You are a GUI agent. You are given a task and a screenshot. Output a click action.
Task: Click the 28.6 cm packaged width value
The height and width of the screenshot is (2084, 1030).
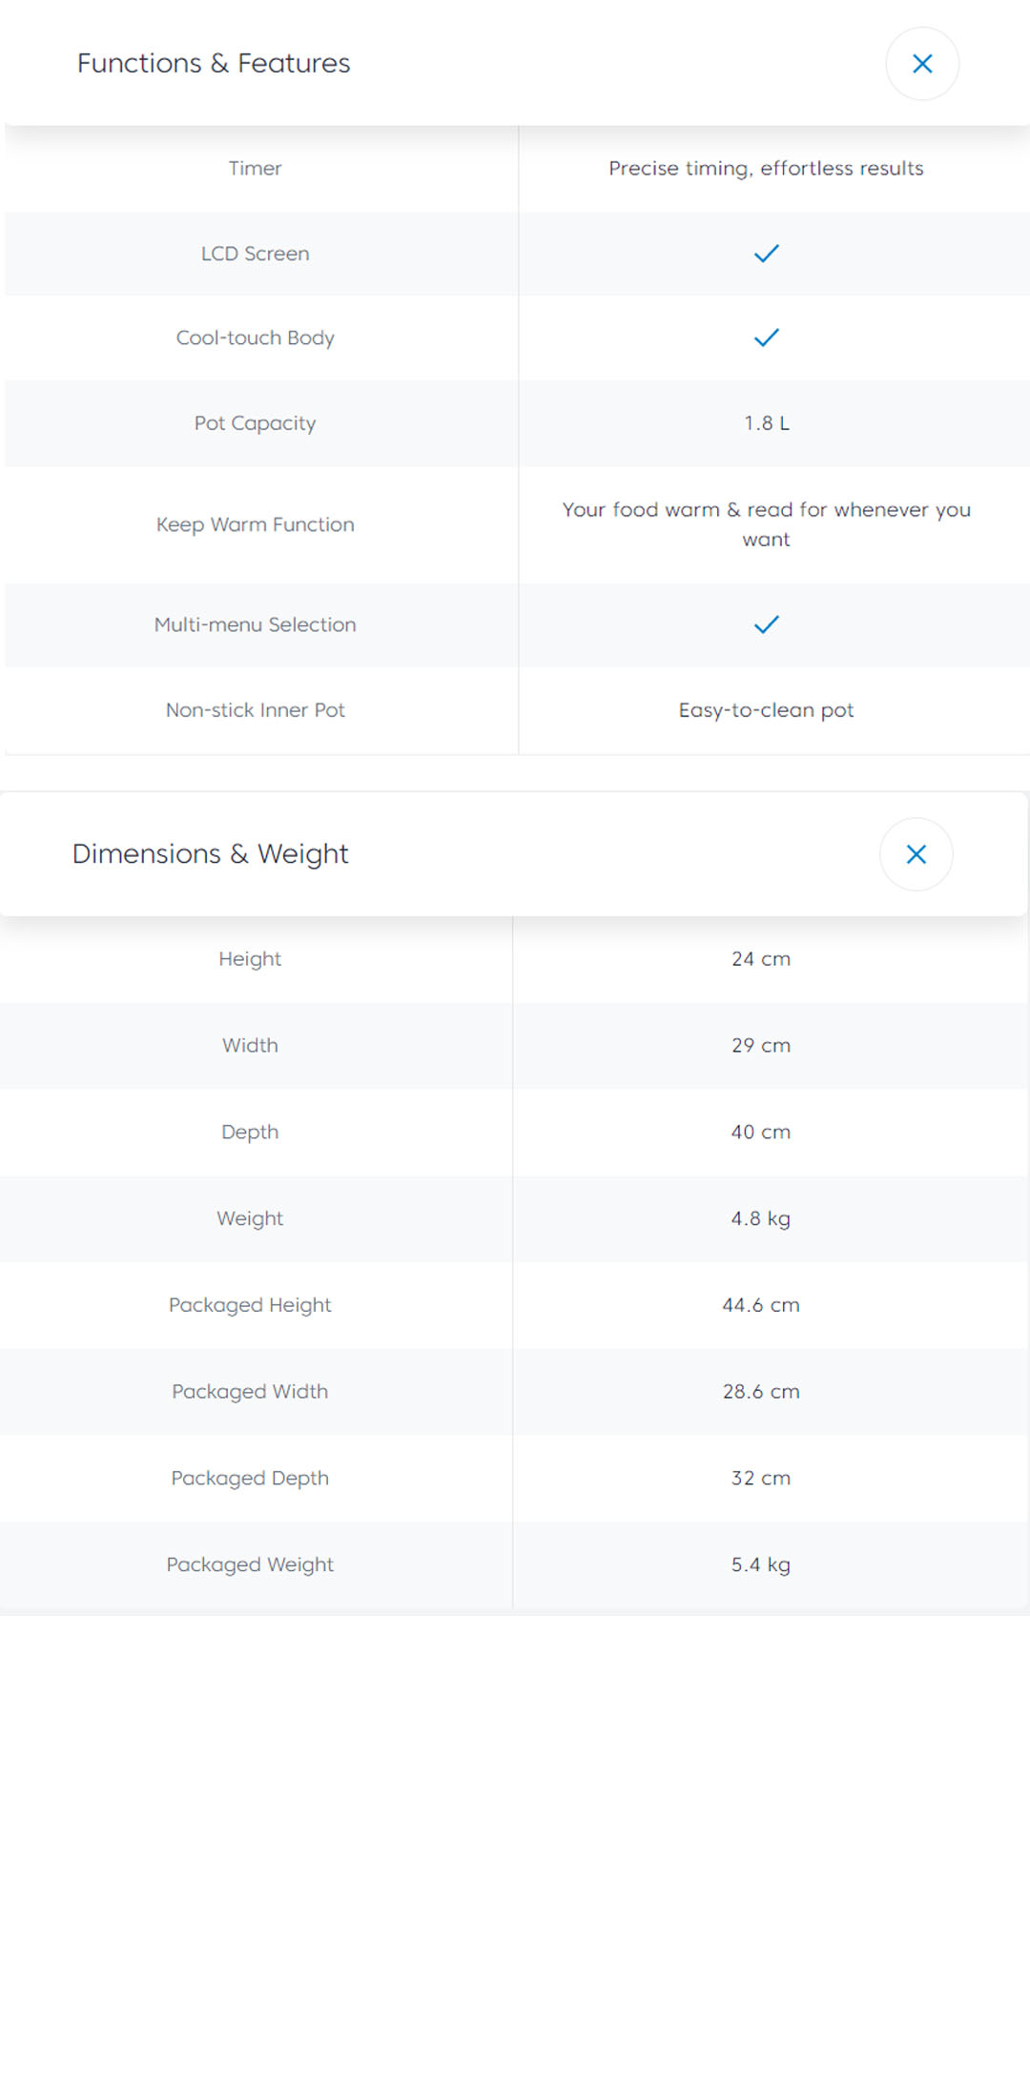coord(760,1392)
